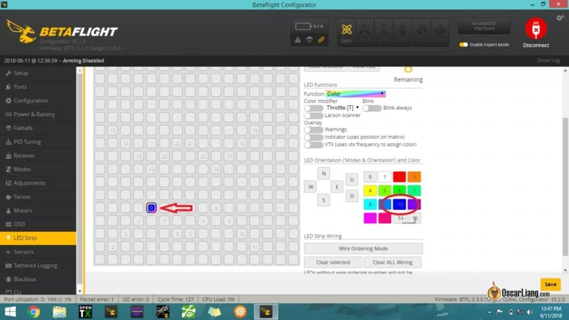Open the Motors tab
The width and height of the screenshot is (569, 320).
38,210
